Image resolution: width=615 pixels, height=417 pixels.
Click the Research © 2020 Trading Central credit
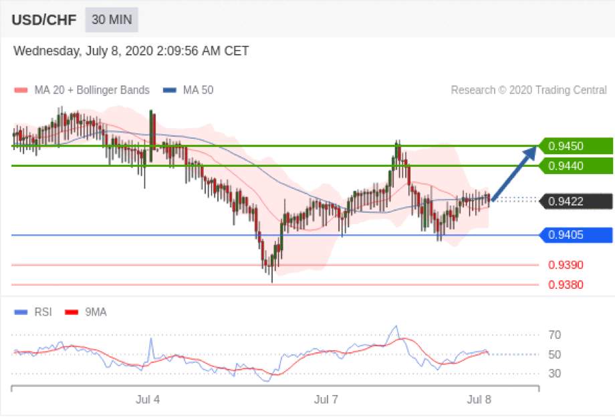[529, 90]
